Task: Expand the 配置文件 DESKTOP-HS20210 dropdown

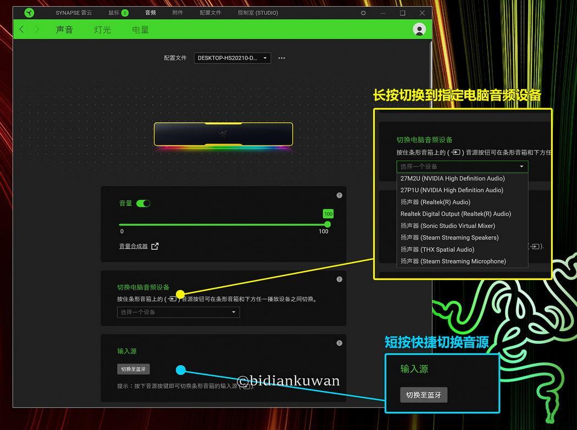Action: (x=232, y=58)
